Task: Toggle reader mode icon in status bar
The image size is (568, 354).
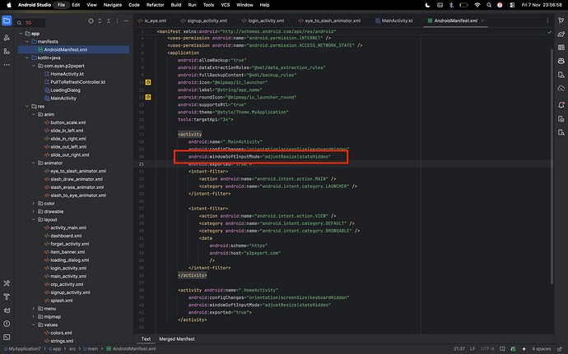Action: (502, 348)
